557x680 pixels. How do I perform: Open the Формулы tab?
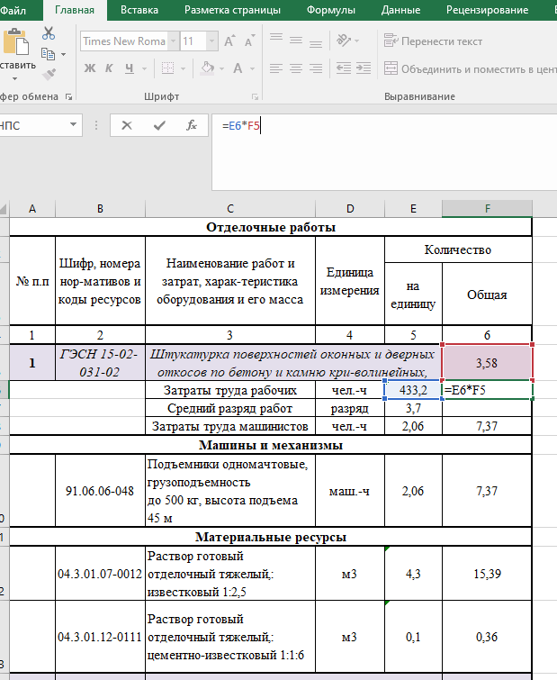click(331, 10)
